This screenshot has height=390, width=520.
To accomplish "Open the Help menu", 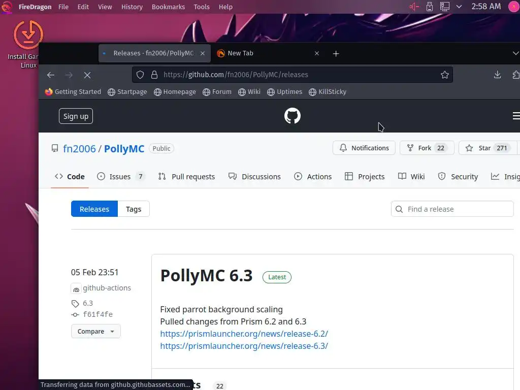I will point(225,7).
